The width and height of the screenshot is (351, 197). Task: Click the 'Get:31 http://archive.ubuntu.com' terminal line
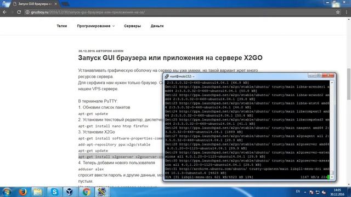click(247, 169)
